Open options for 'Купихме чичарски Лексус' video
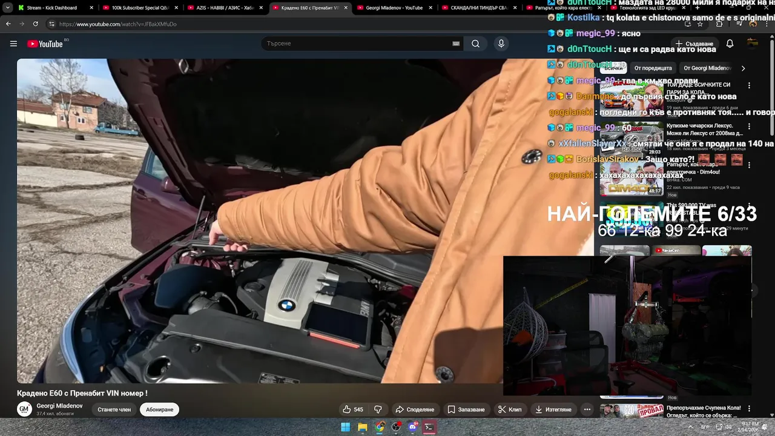 pyautogui.click(x=749, y=127)
